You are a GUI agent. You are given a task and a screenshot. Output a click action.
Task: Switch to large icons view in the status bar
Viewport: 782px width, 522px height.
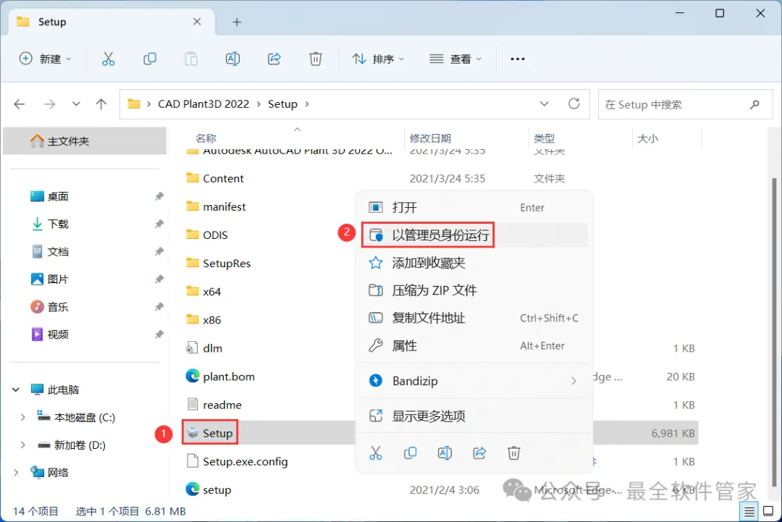(768, 512)
